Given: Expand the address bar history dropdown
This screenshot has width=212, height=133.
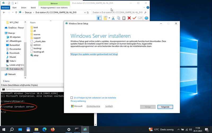Looking at the screenshot, I should tap(85, 13).
